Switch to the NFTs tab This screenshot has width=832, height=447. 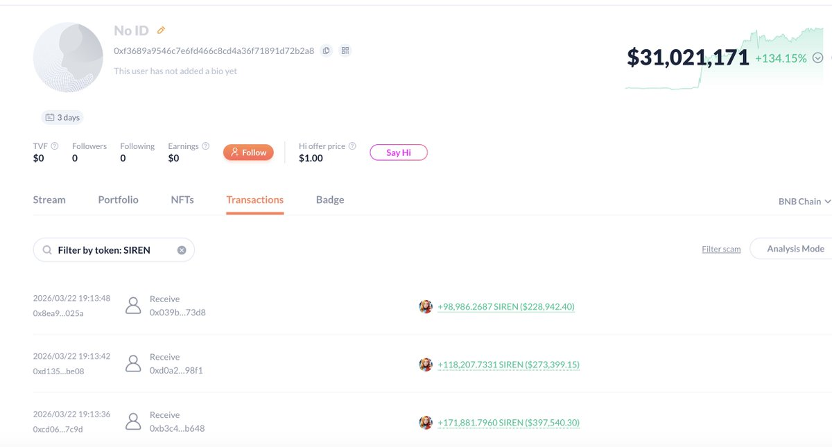pos(182,200)
